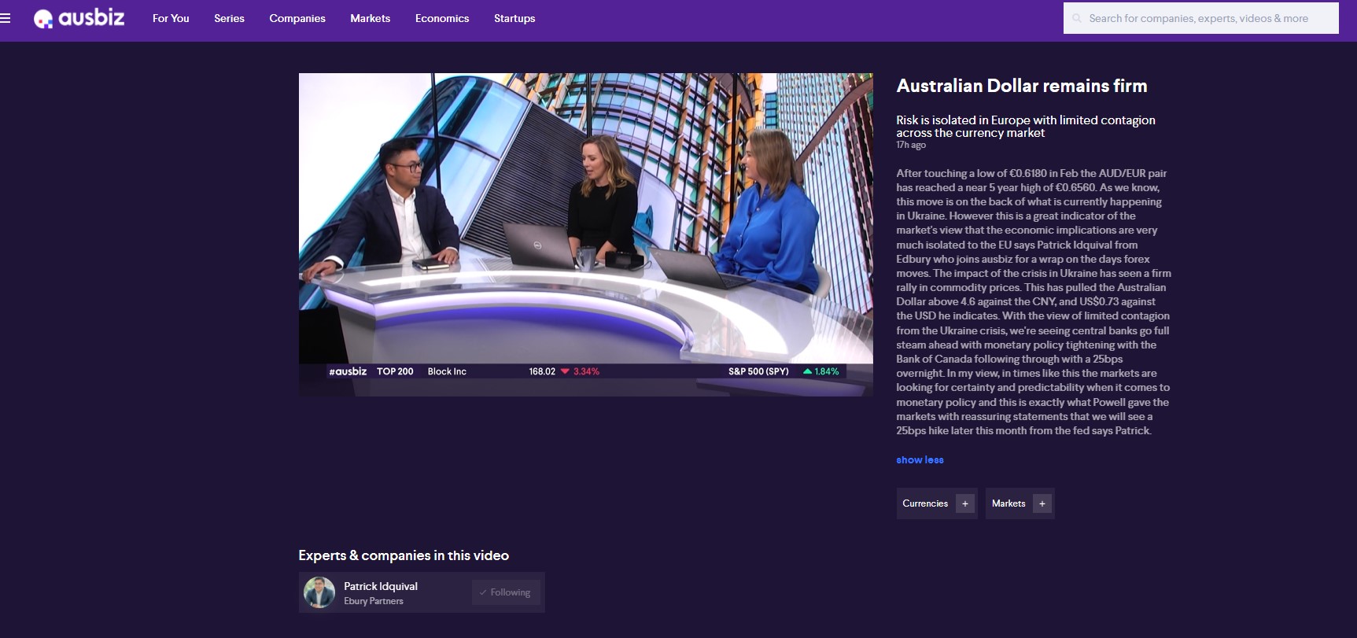Open the Startups nav item

(x=514, y=18)
